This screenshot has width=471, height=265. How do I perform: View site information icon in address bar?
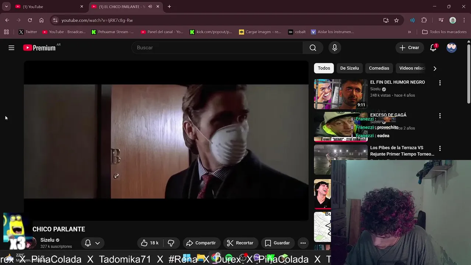click(x=55, y=20)
